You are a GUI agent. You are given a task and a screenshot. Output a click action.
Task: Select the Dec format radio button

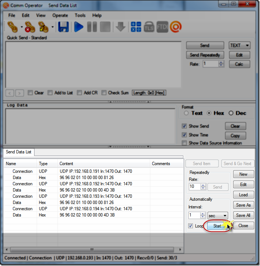tap(231, 113)
